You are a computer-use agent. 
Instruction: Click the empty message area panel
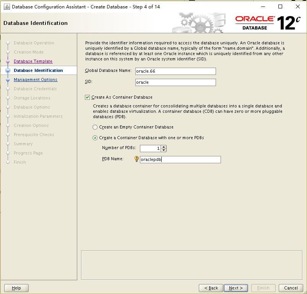[x=192, y=265]
